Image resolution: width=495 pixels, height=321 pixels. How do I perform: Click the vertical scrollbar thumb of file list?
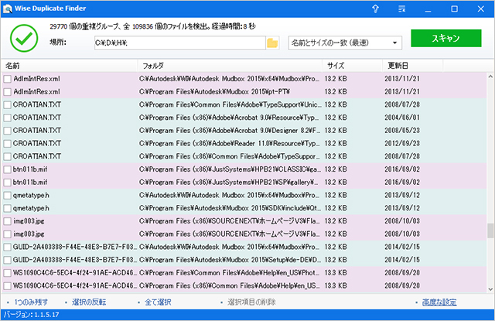pyautogui.click(x=490, y=231)
